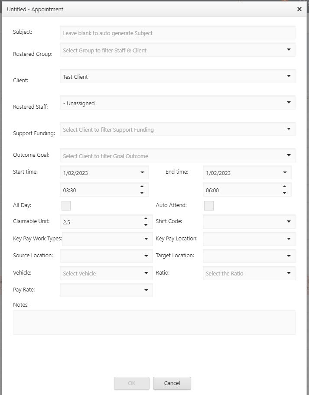This screenshot has width=309, height=395.
Task: Decrement the Claimable Unit value
Action: coord(146,225)
